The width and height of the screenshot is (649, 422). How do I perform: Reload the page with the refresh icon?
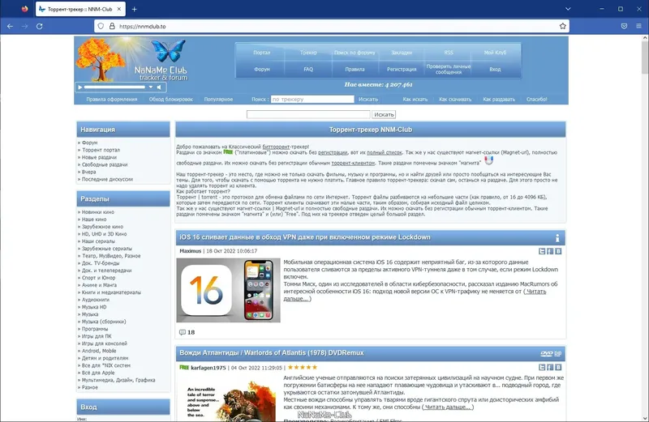39,26
